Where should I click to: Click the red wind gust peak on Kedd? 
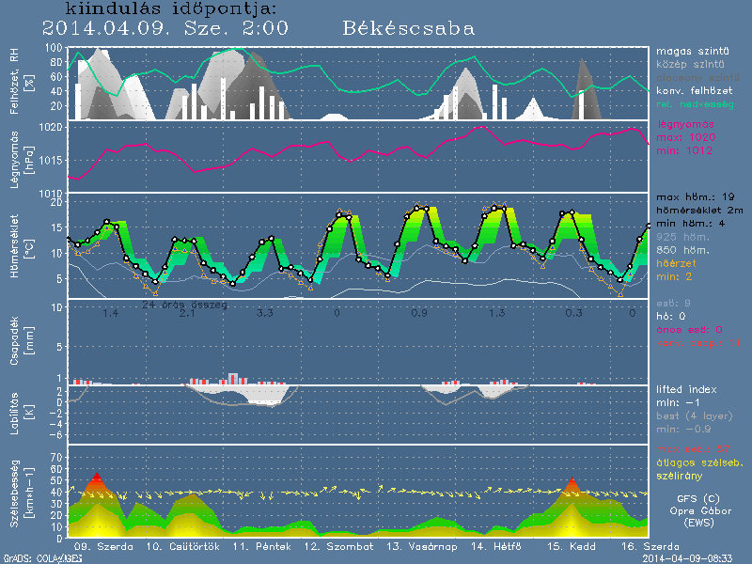pyautogui.click(x=572, y=484)
